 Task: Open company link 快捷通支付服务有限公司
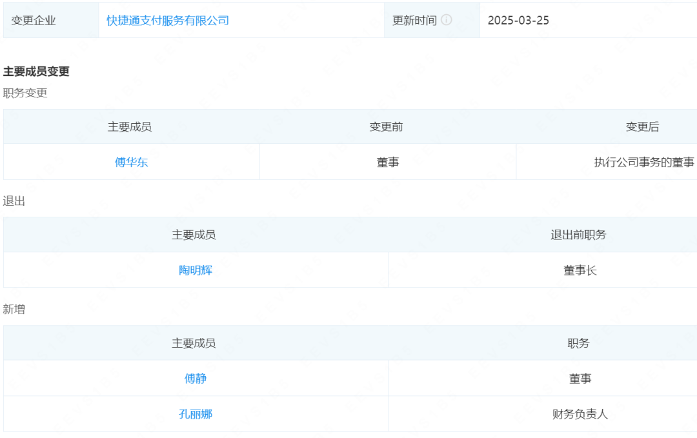(x=168, y=20)
